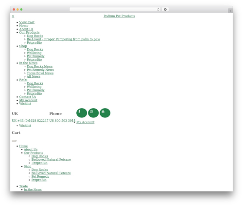Select Dog Rocks under lower Shop
The height and width of the screenshot is (206, 243).
pos(39,170)
